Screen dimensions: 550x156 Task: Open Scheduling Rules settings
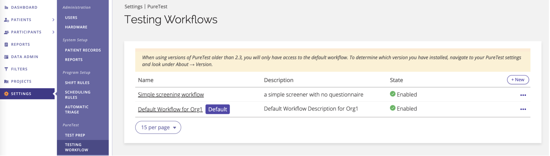pyautogui.click(x=78, y=95)
